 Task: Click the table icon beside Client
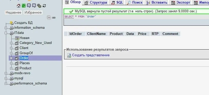17,48
